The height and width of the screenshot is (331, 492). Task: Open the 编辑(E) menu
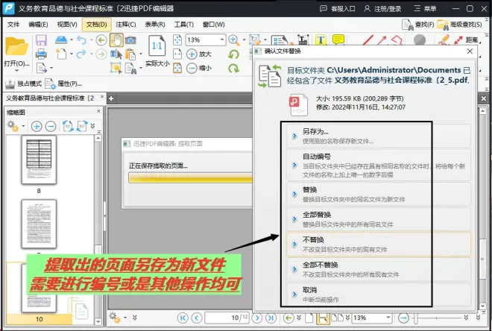[x=38, y=25]
